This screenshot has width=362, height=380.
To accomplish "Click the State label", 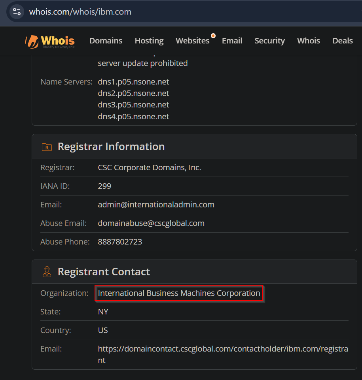I will click(x=50, y=312).
